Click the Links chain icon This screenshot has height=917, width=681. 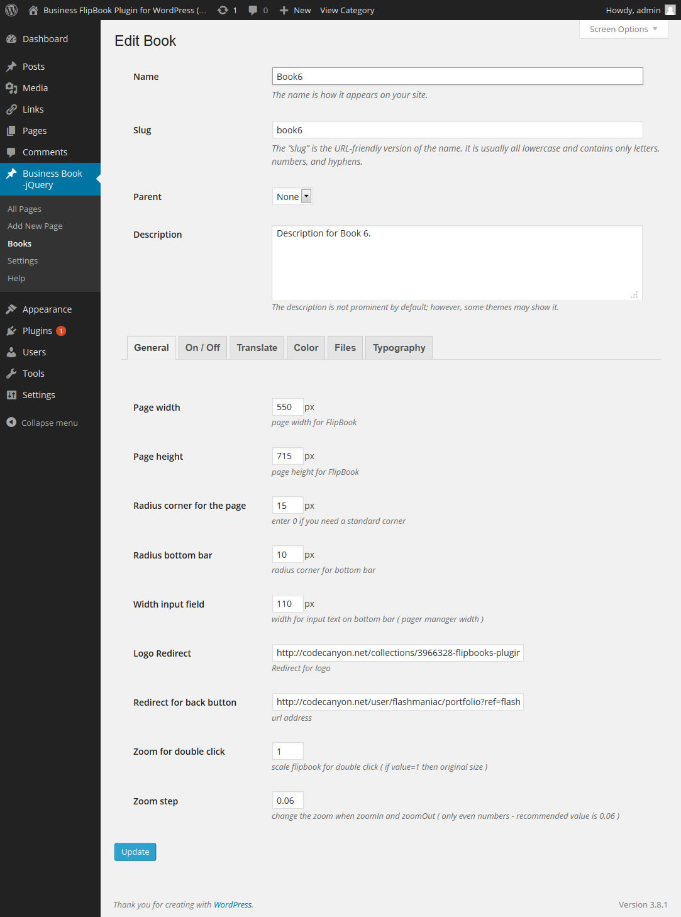click(x=12, y=109)
